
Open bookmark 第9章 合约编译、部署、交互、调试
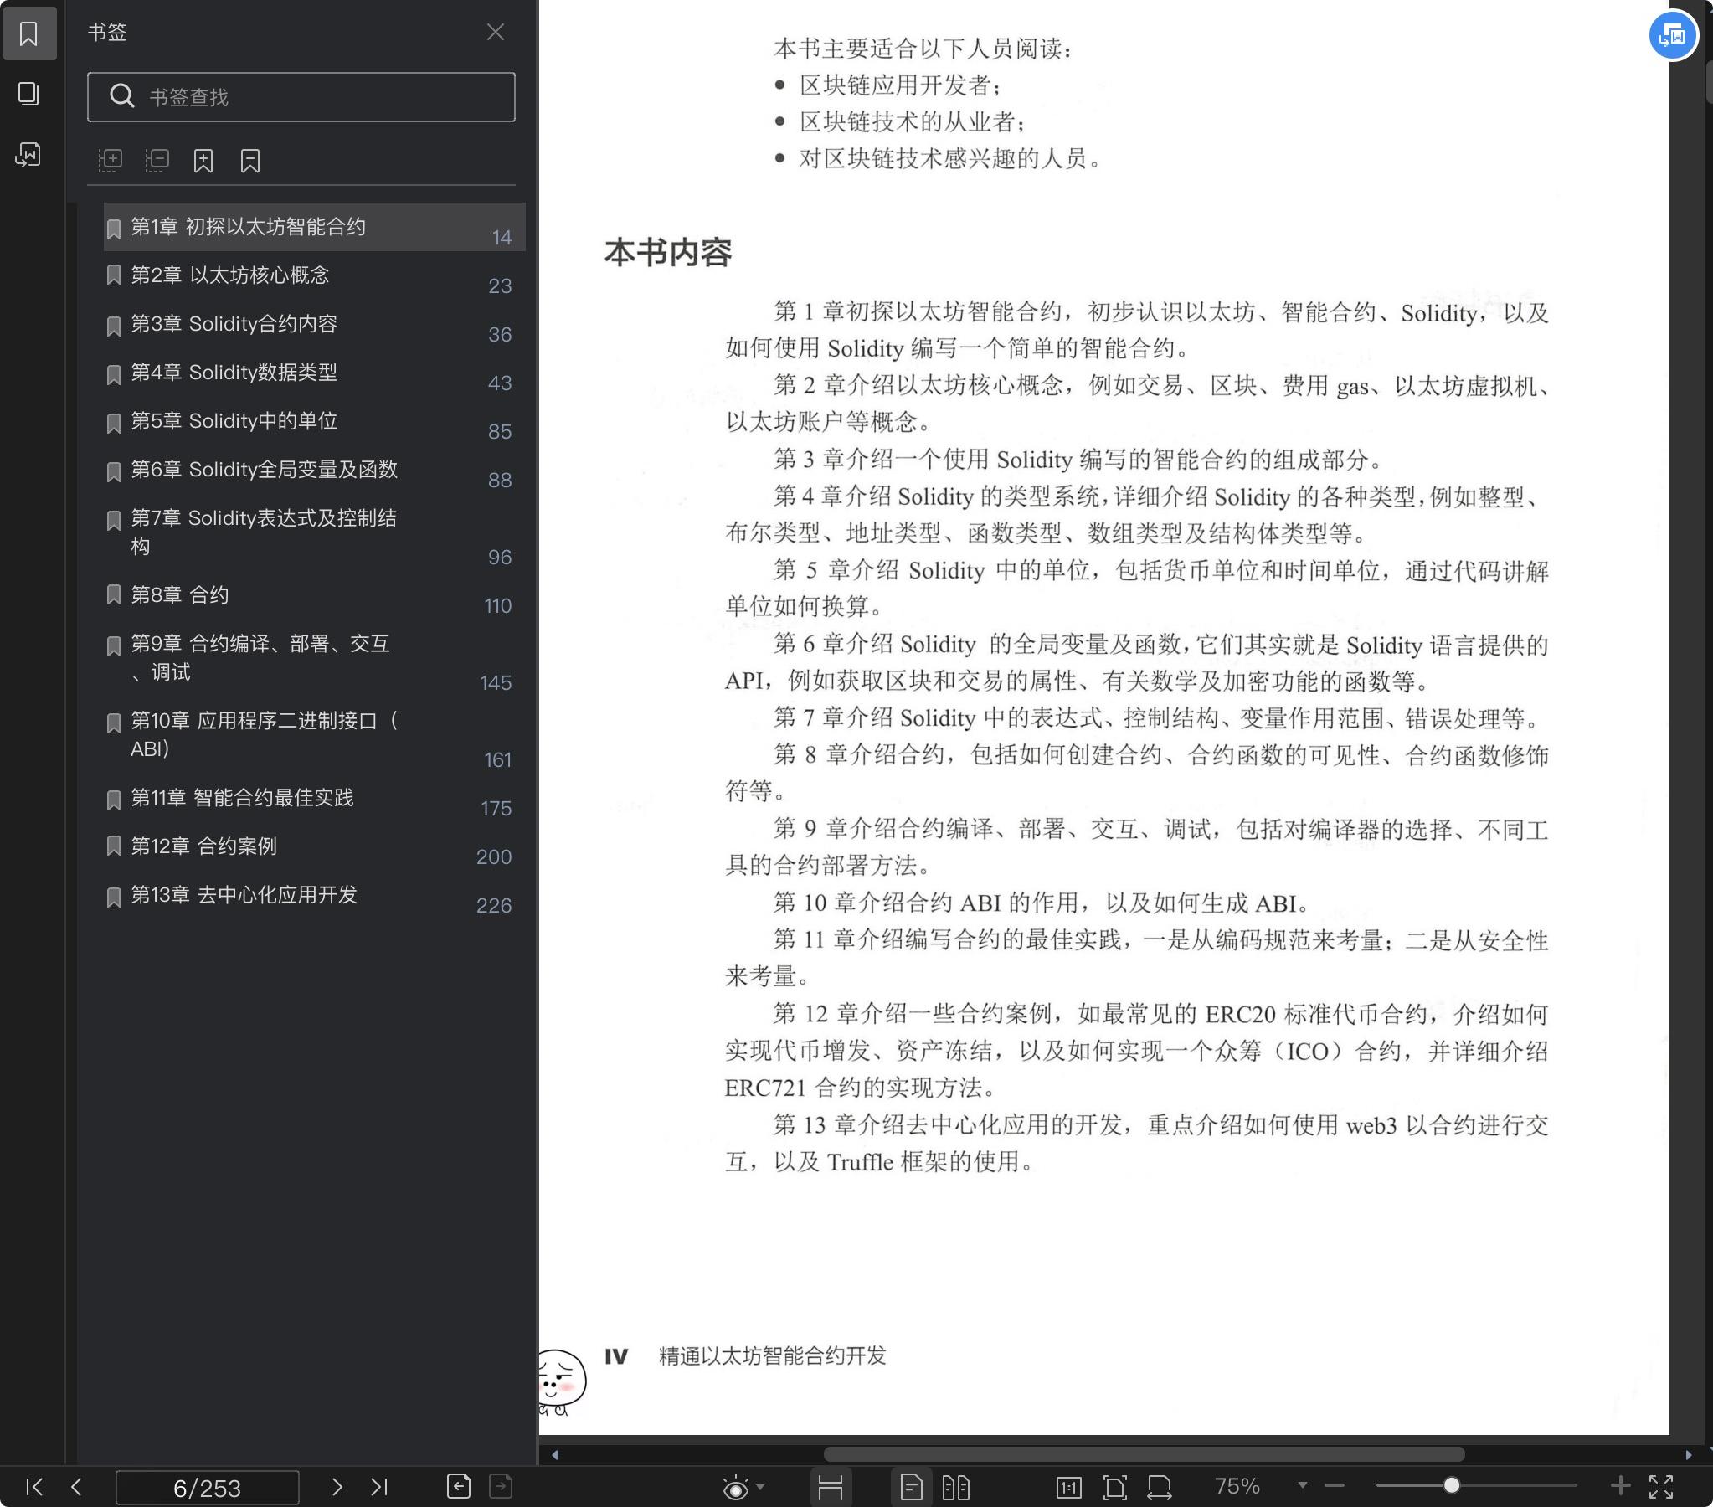[x=314, y=659]
